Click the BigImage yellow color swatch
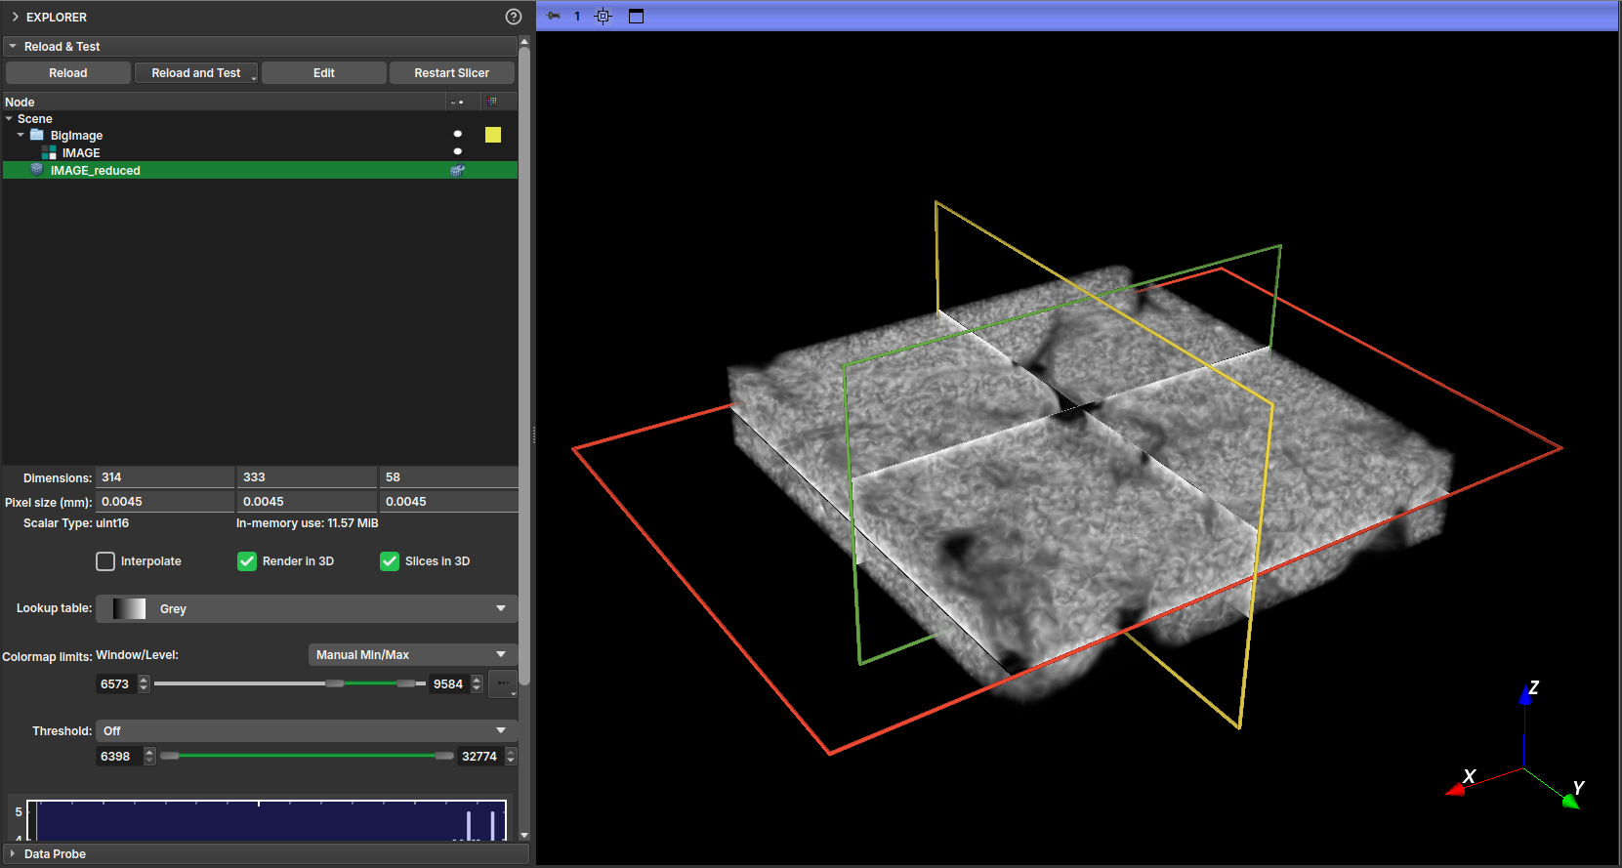The width and height of the screenshot is (1622, 868). click(493, 135)
